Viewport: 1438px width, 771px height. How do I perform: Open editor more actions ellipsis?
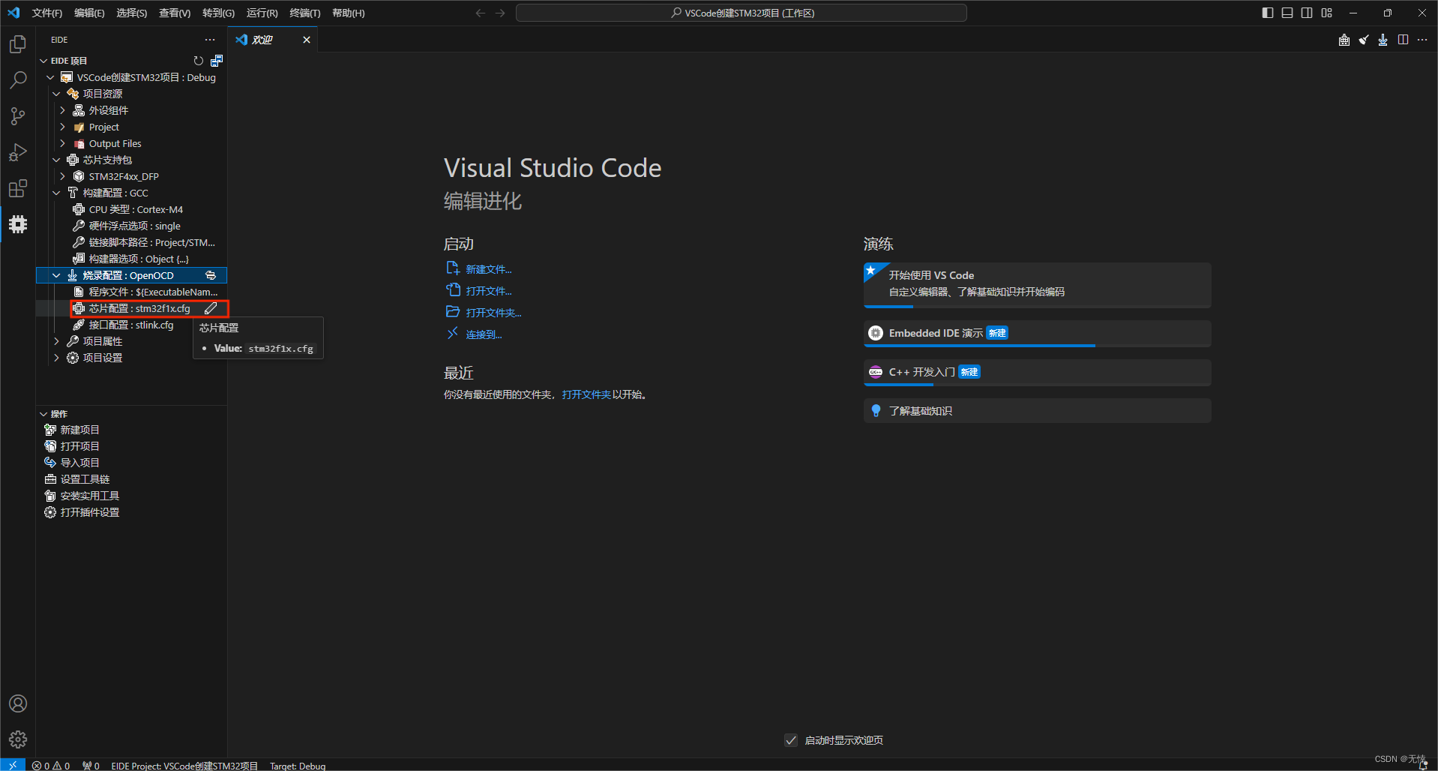(1422, 40)
